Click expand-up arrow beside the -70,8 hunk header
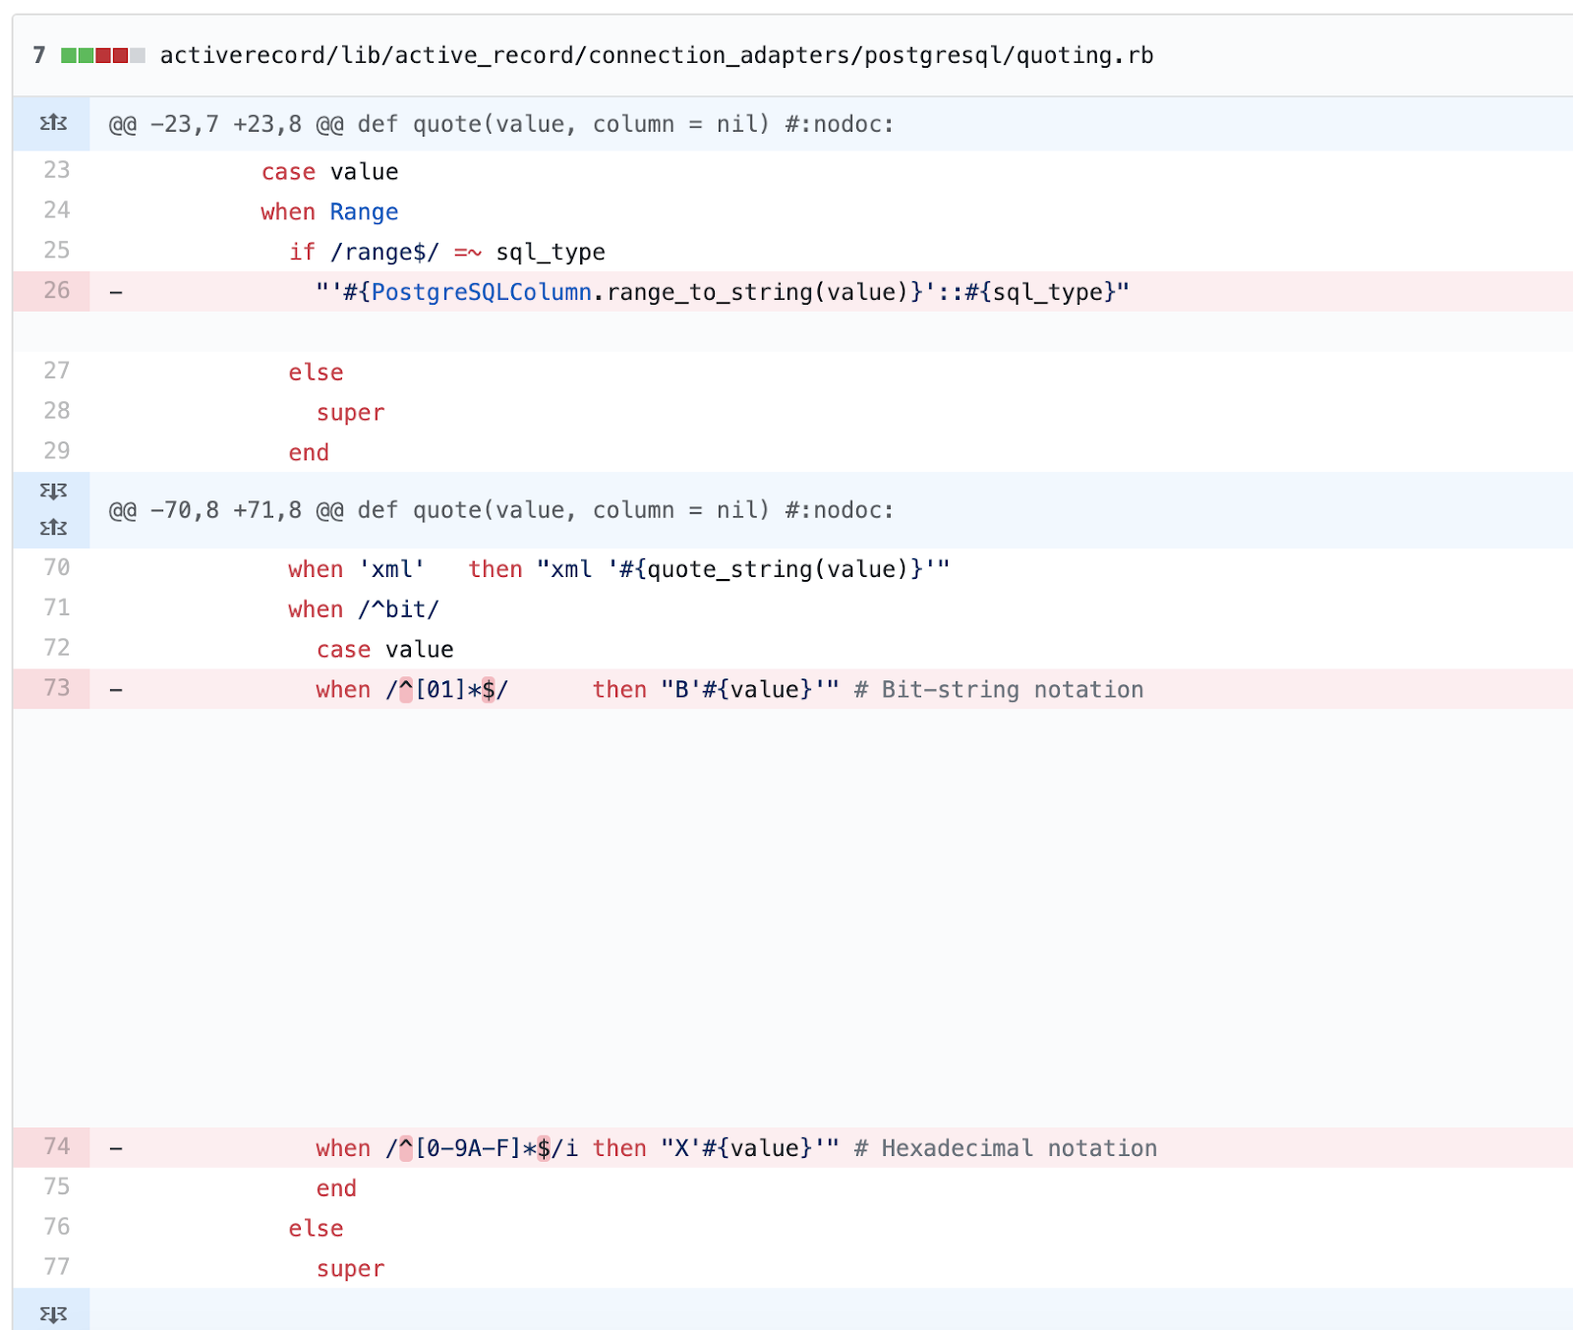Image resolution: width=1573 pixels, height=1330 pixels. pyautogui.click(x=53, y=528)
